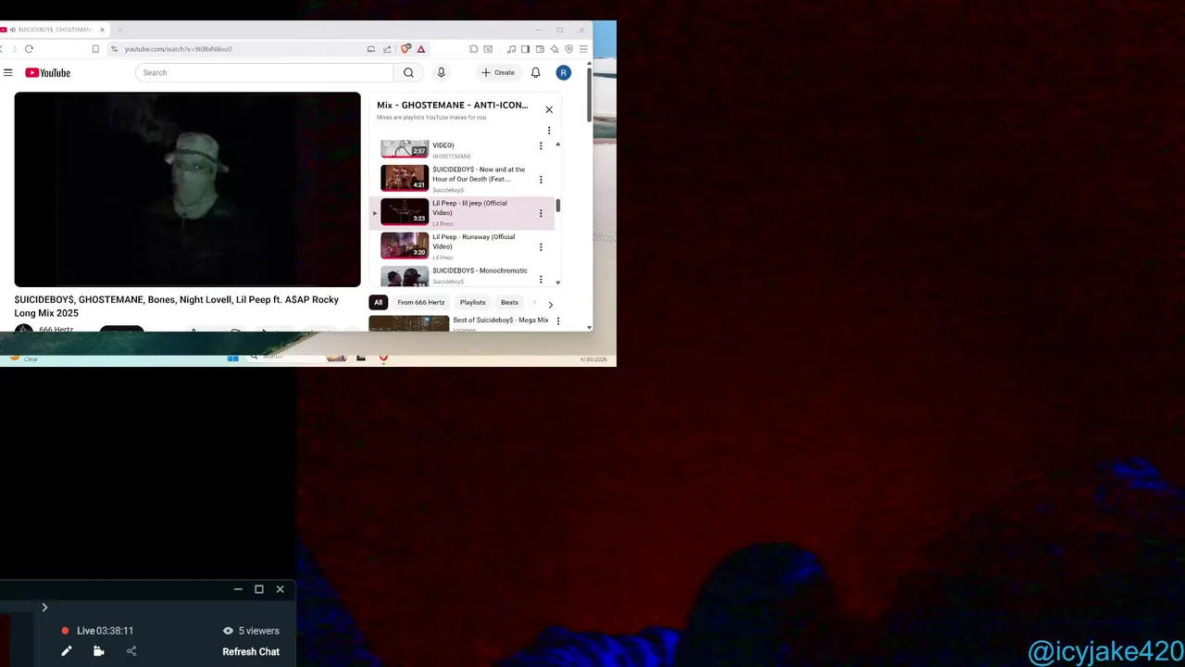The image size is (1185, 667).
Task: Open the music note playlist icon
Action: [511, 49]
